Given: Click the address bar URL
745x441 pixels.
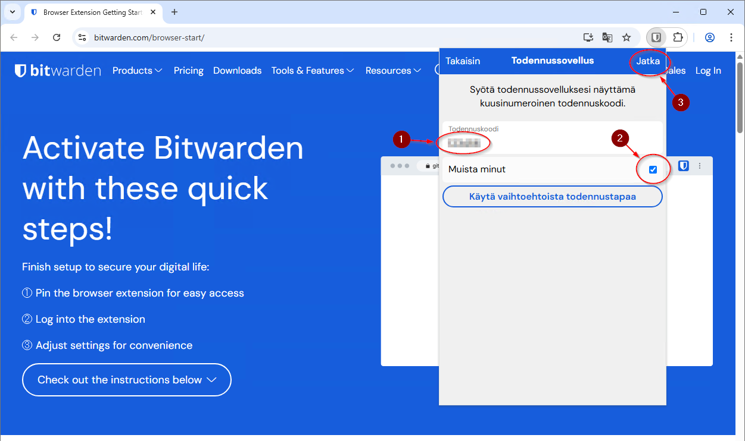Looking at the screenshot, I should 149,37.
